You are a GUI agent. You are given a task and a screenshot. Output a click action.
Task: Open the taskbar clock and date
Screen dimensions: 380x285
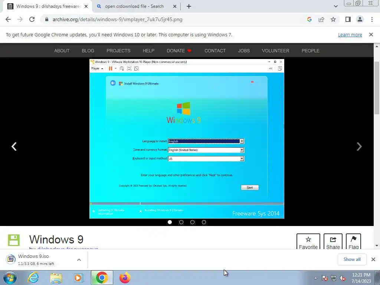tap(361, 278)
